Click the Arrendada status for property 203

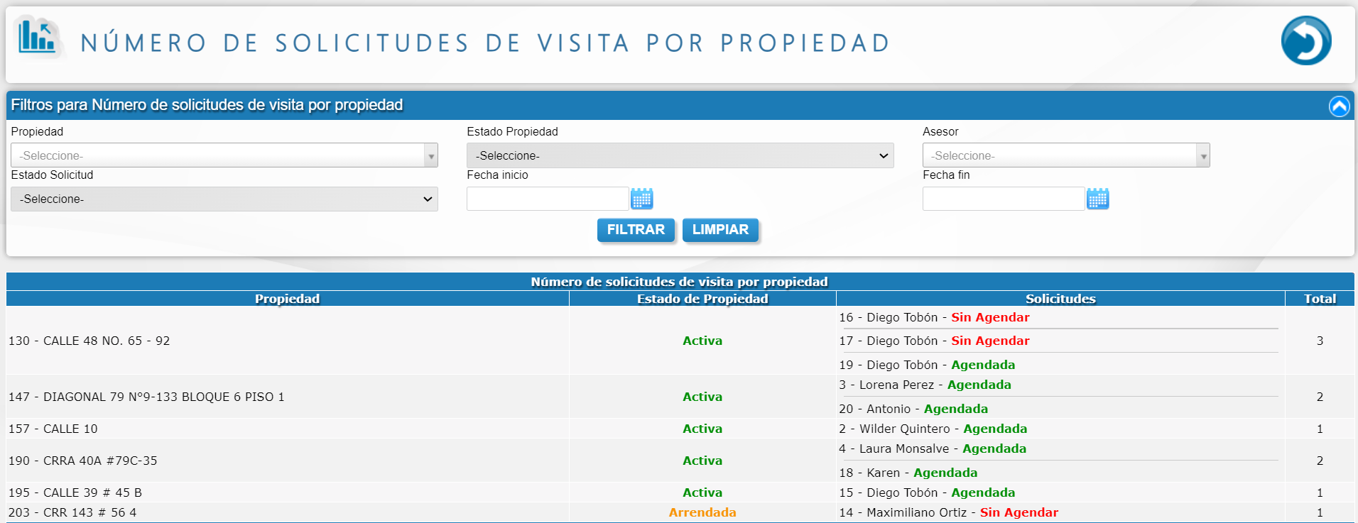tap(702, 512)
